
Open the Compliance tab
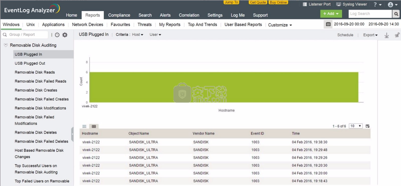click(x=119, y=15)
